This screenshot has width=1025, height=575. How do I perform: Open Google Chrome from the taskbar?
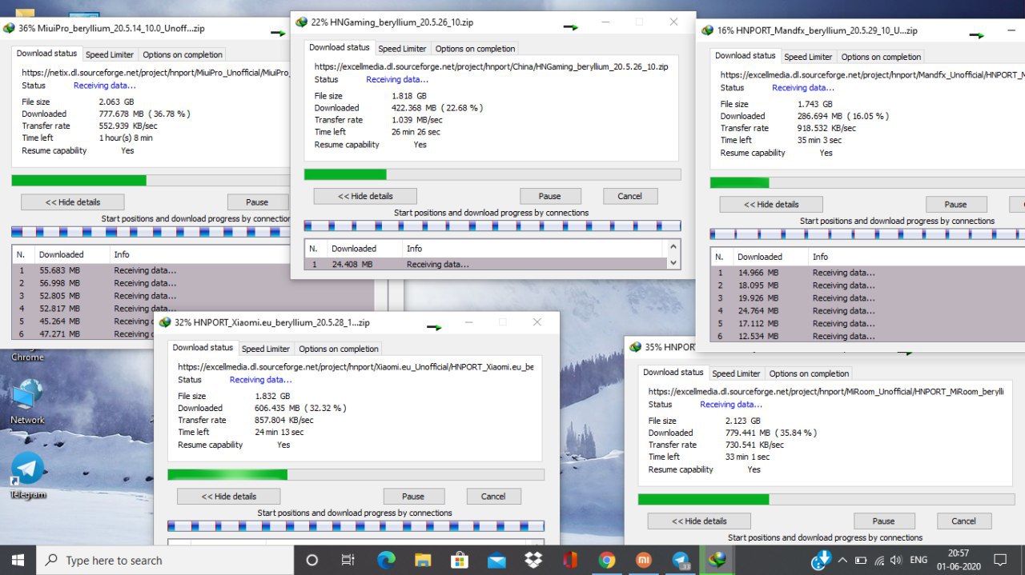(x=607, y=560)
